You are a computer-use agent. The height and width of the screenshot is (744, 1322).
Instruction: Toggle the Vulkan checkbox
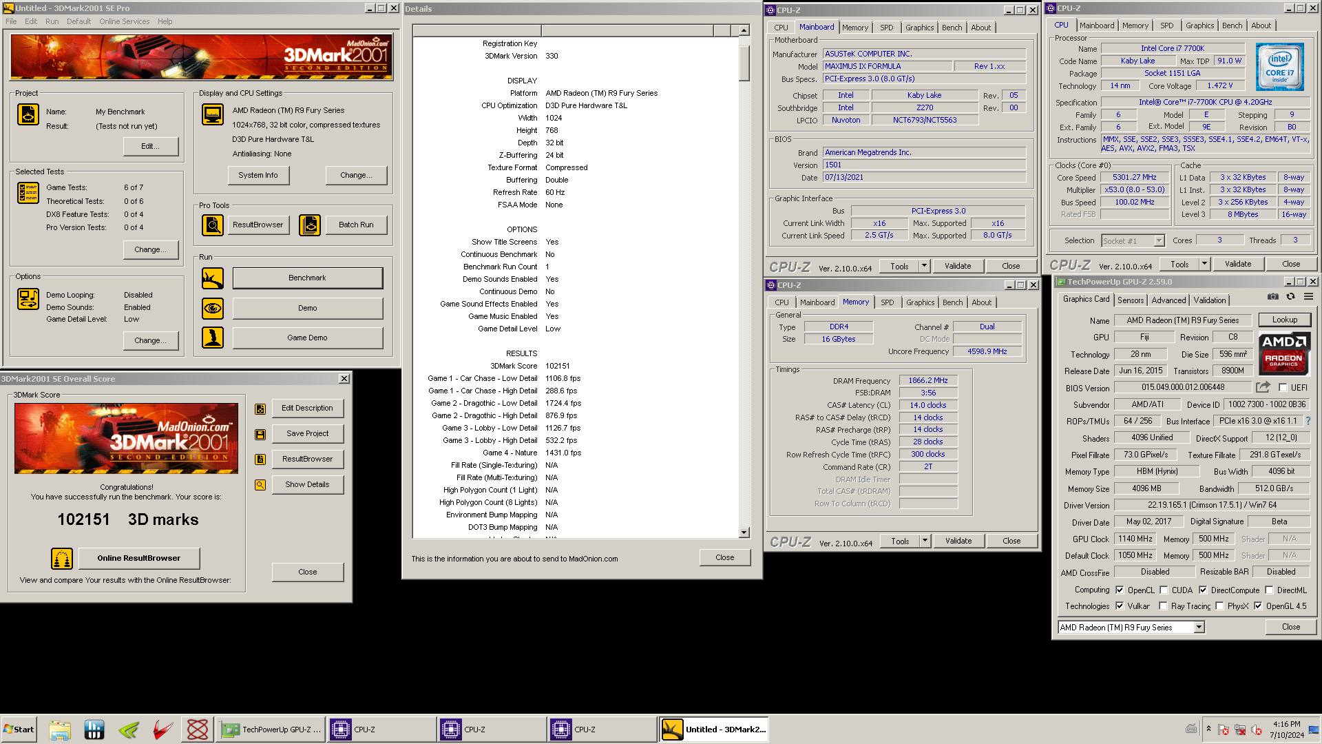coord(1120,606)
